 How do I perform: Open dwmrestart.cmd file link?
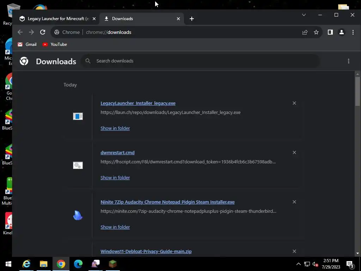117,152
